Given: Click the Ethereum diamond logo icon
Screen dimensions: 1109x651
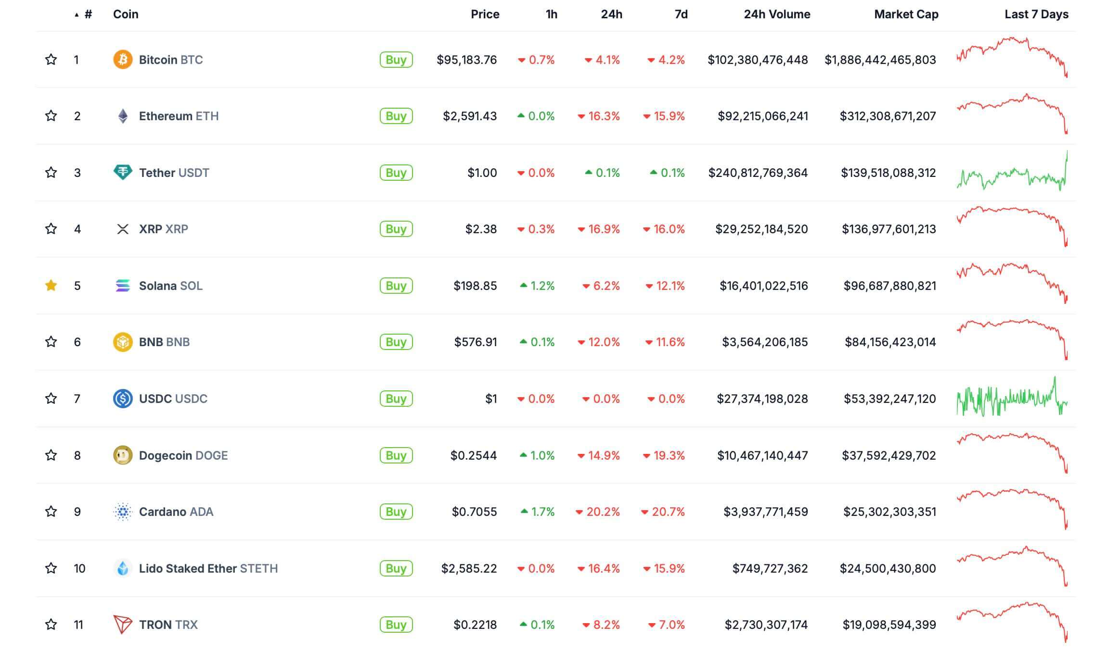Looking at the screenshot, I should 123,116.
